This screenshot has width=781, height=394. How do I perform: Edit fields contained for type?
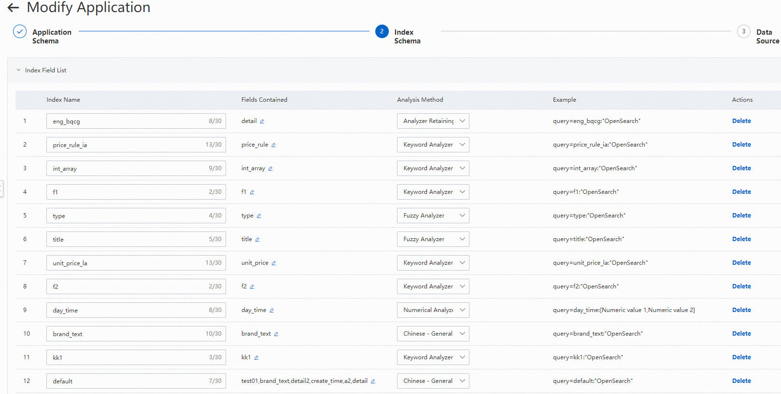point(259,216)
